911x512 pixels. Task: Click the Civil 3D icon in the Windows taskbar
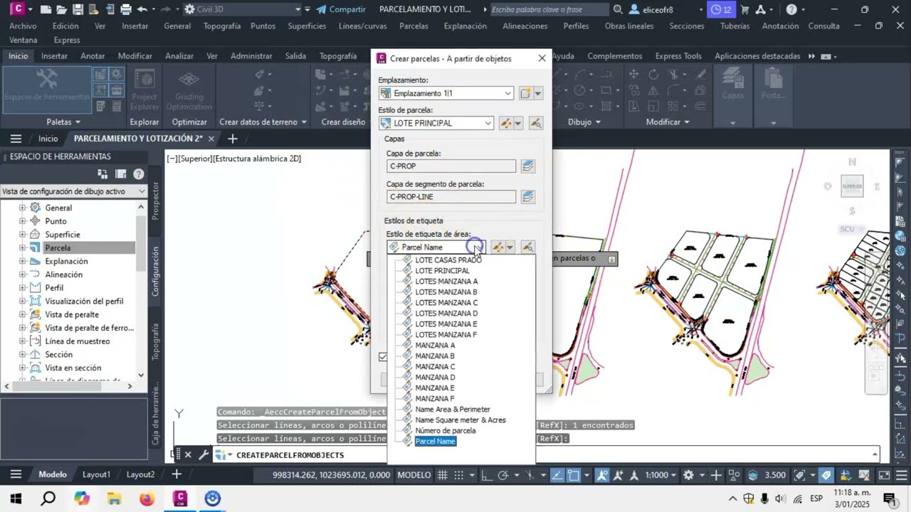[179, 498]
